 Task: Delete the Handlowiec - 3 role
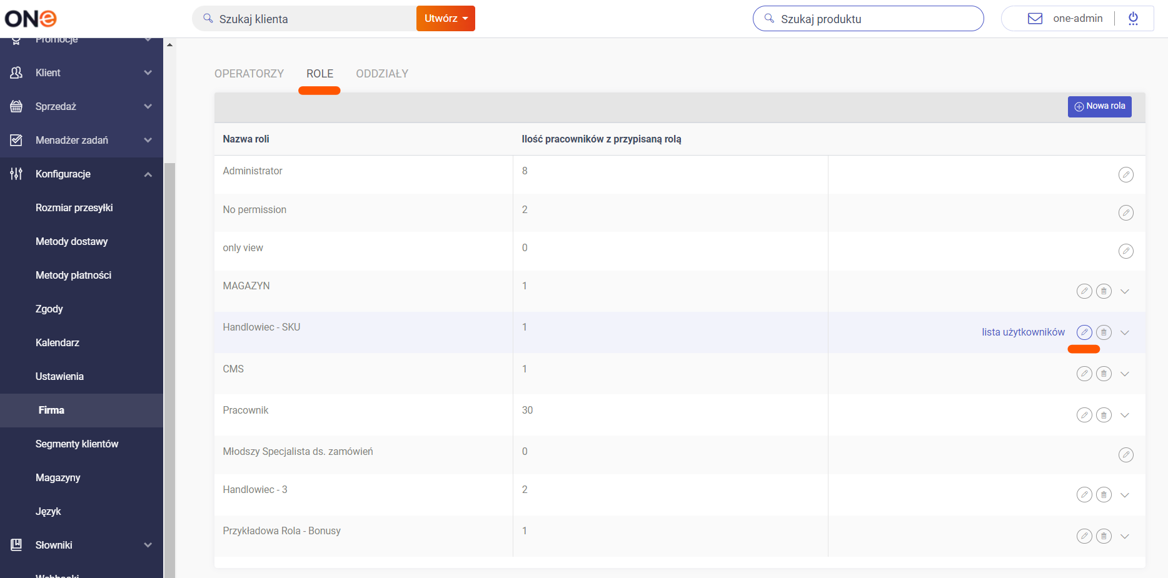coord(1104,495)
